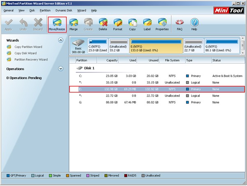The height and width of the screenshot is (186, 247).
Task: Click the GPT/Primary legend color box
Action: pos(8,176)
